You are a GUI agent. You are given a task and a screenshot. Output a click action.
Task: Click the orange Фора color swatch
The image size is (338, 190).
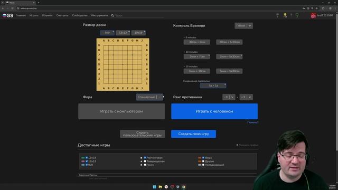[x=200, y=158]
